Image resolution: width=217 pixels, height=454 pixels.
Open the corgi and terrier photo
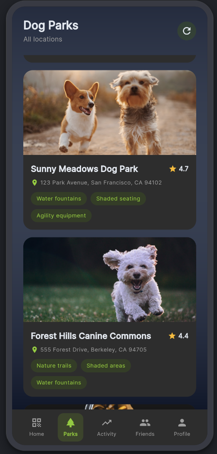110,112
